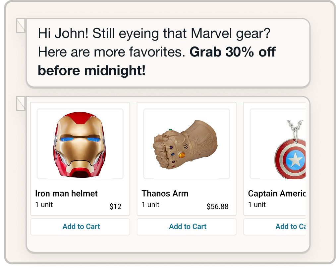Click the $56.88 price on Thanos card
This screenshot has height=274, width=336.
pyautogui.click(x=217, y=206)
